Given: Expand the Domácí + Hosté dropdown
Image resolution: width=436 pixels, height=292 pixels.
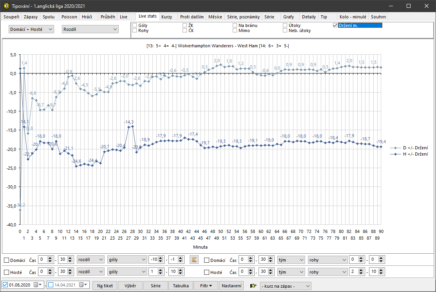Looking at the screenshot, I should click(31, 29).
